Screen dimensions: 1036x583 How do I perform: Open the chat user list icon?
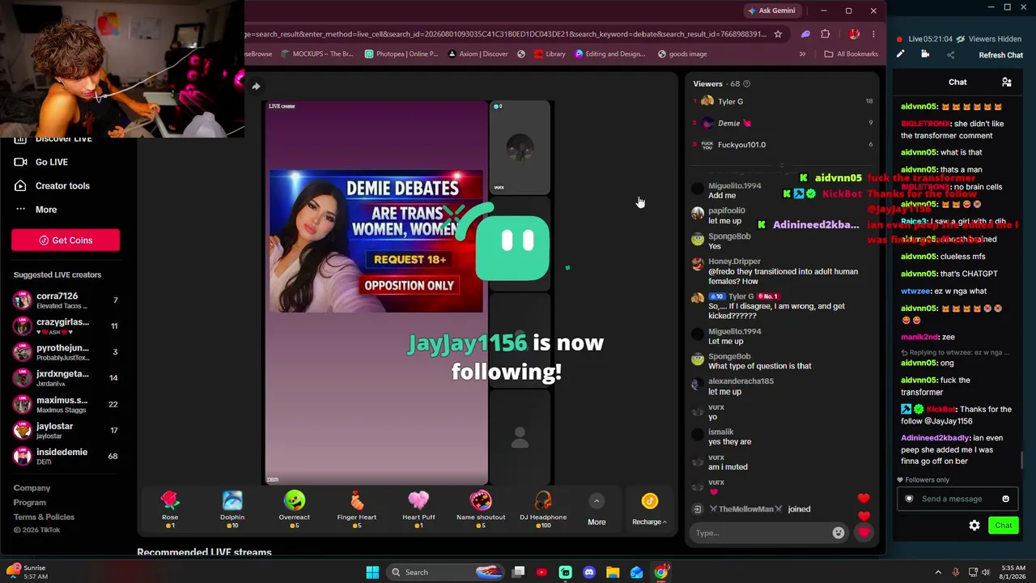pos(1007,82)
